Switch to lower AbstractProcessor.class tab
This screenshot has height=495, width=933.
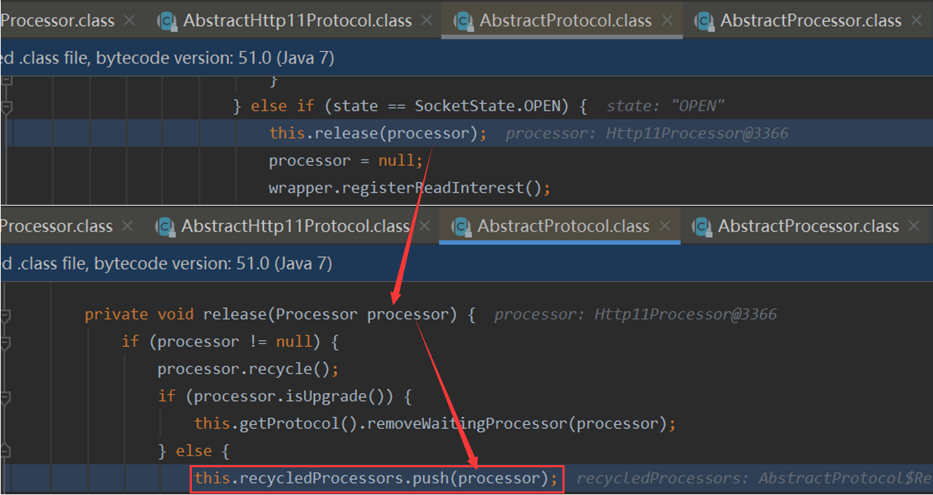(x=808, y=227)
